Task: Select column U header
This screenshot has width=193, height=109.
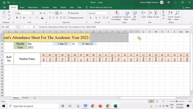Action: click(x=143, y=32)
